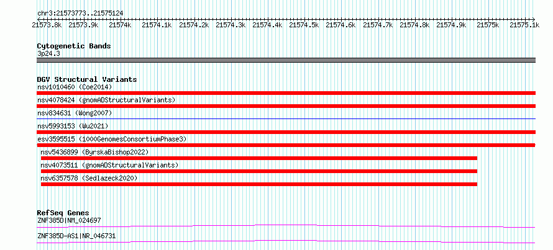This screenshot has height=250, width=553.
Task: Open the nsv6357578 (Sedlazeck2020) label
Action: [89, 178]
